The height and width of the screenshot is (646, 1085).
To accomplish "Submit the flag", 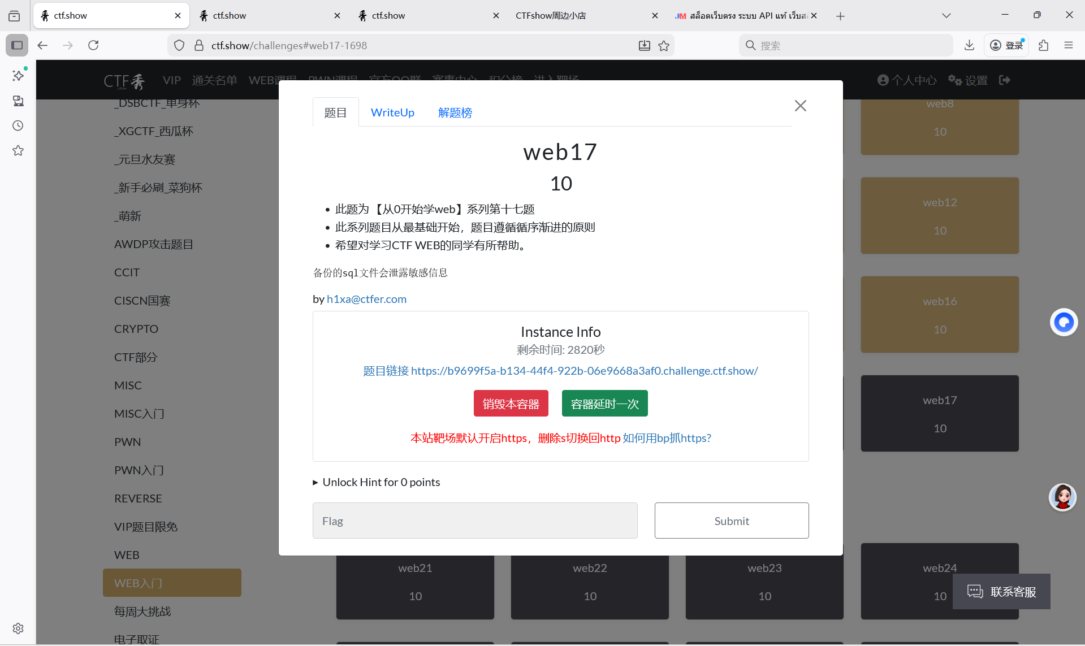I will coord(732,521).
